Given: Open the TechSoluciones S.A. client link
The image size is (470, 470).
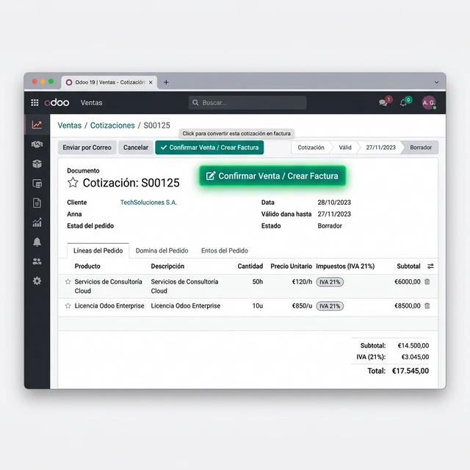Looking at the screenshot, I should coord(148,202).
